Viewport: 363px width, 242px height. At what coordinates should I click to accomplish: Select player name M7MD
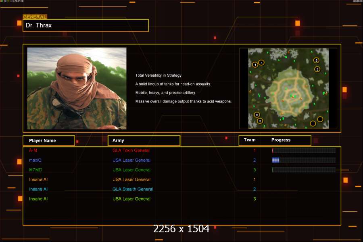pyautogui.click(x=35, y=170)
